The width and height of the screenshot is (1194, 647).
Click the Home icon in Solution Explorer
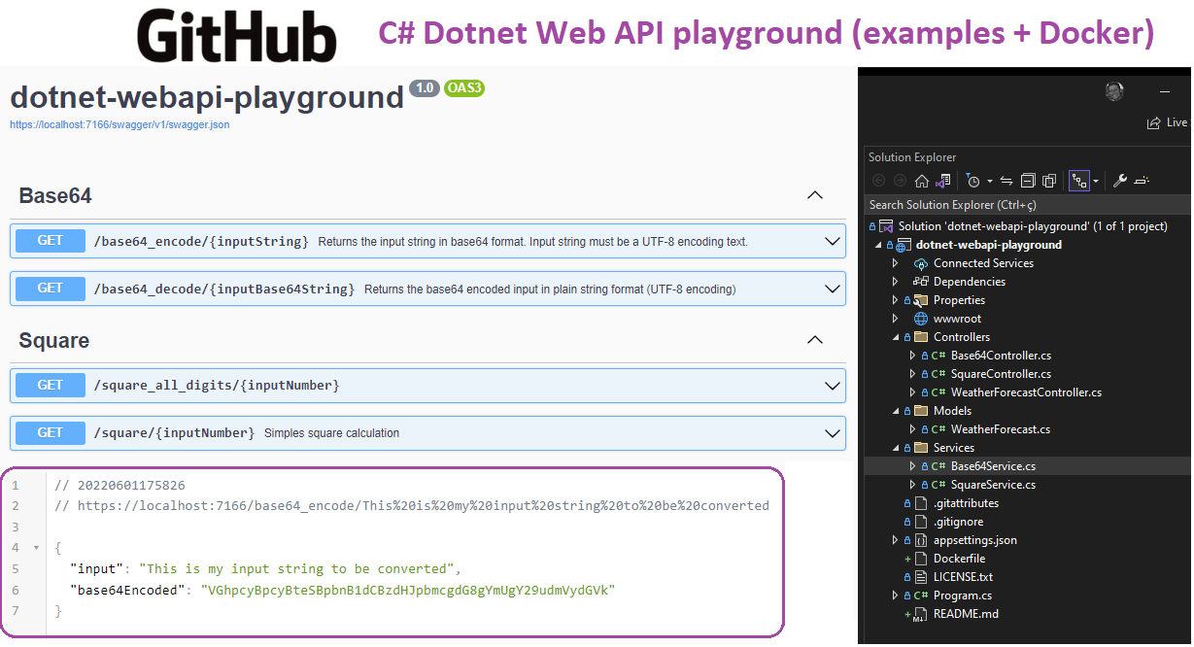pos(922,181)
